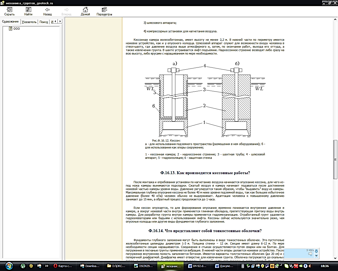This screenshot has width=338, height=271.
Task: Click the orange pause tray icon
Action: point(272,266)
